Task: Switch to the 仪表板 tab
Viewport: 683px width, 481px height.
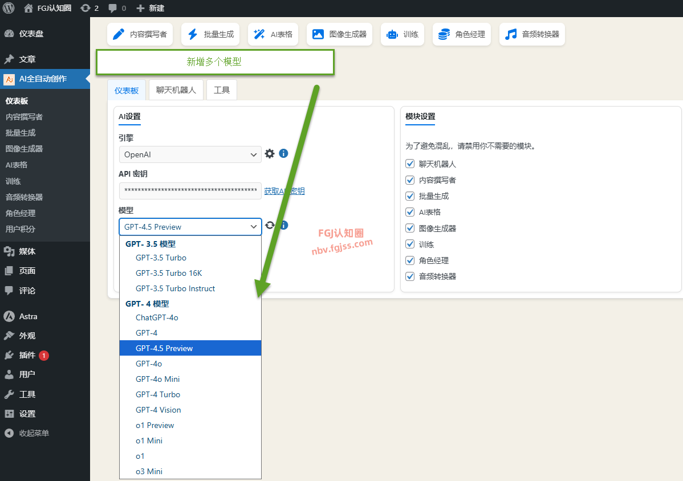Action: (x=127, y=90)
